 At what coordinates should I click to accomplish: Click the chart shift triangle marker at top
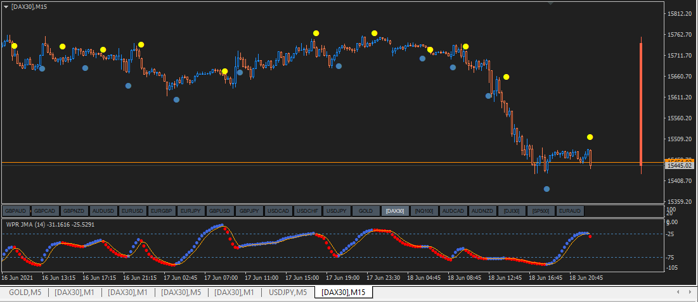pos(551,3)
